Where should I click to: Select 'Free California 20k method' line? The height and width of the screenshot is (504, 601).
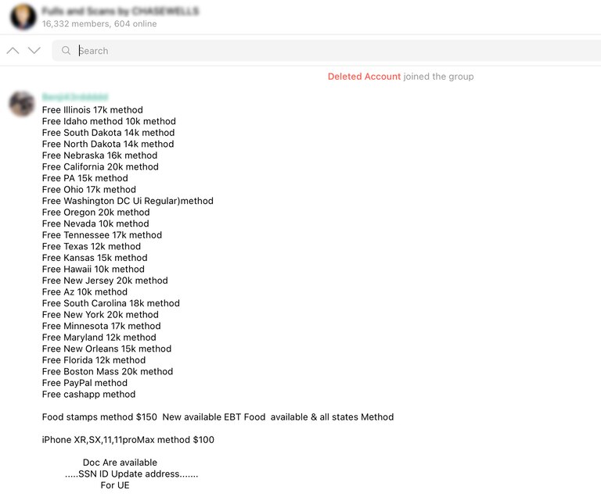point(100,167)
